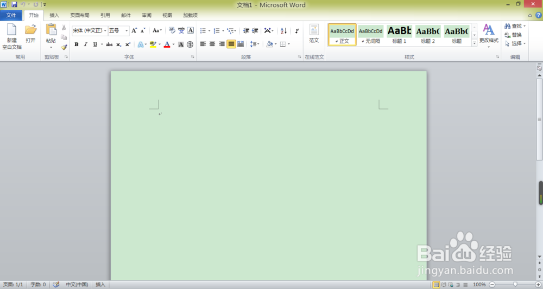Toggle the 插入 insert mode in status bar
Screen dimensions: 543x289
coord(100,285)
